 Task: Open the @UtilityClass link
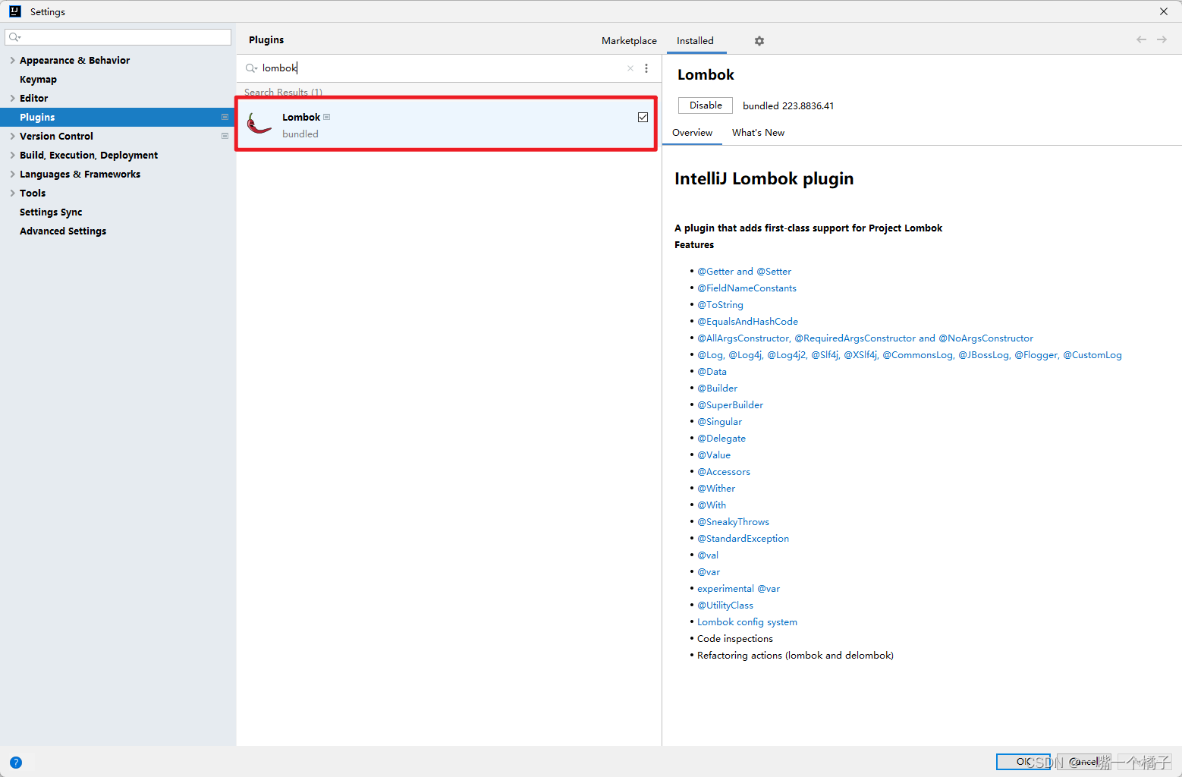(x=725, y=606)
